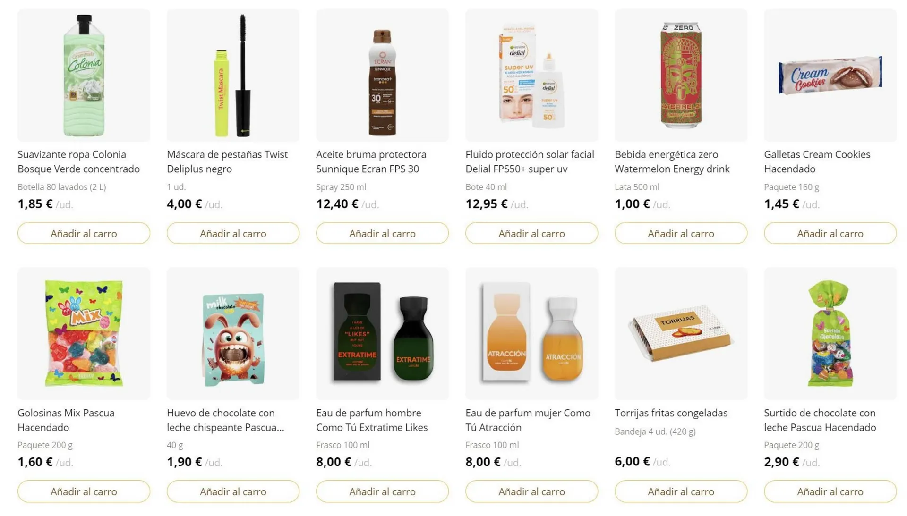Viewport: 907px width, 516px height.
Task: View the Watermelon Energy drink can image
Action: (x=681, y=75)
